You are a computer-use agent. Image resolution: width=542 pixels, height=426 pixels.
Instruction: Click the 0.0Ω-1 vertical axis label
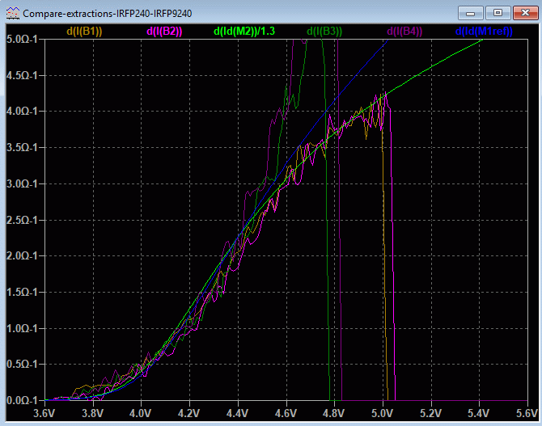[x=22, y=400]
